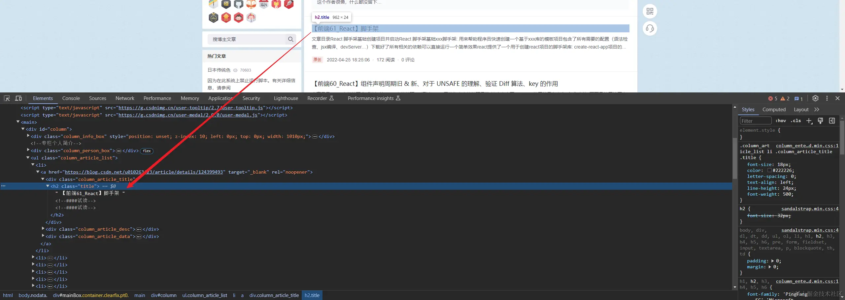Click the search magnifier in blog search box
This screenshot has width=845, height=300.
[x=290, y=39]
